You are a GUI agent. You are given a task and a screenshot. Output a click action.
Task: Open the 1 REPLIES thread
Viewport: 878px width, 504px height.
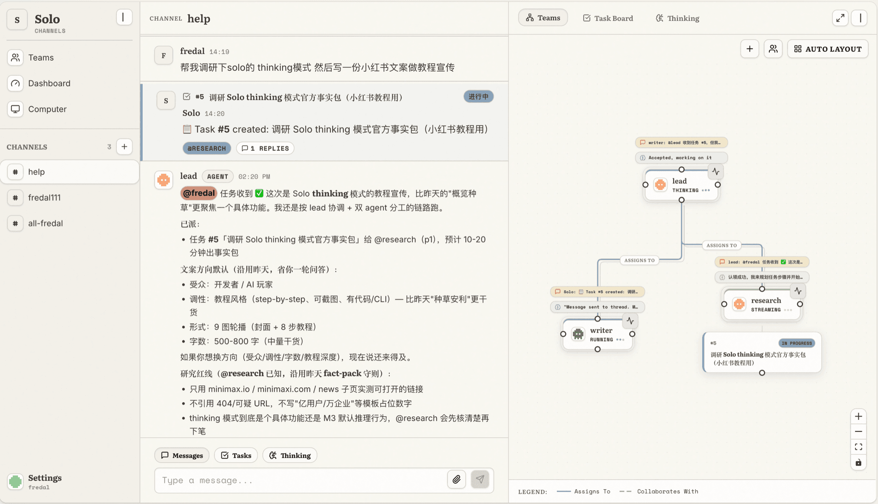point(266,149)
